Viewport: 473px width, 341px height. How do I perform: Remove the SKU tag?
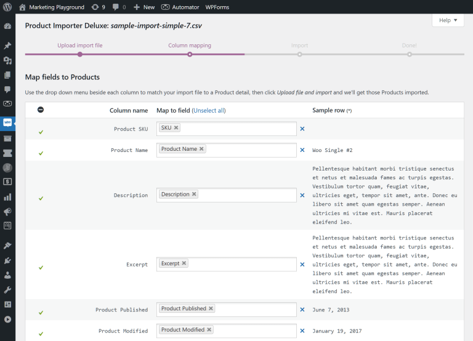click(176, 127)
